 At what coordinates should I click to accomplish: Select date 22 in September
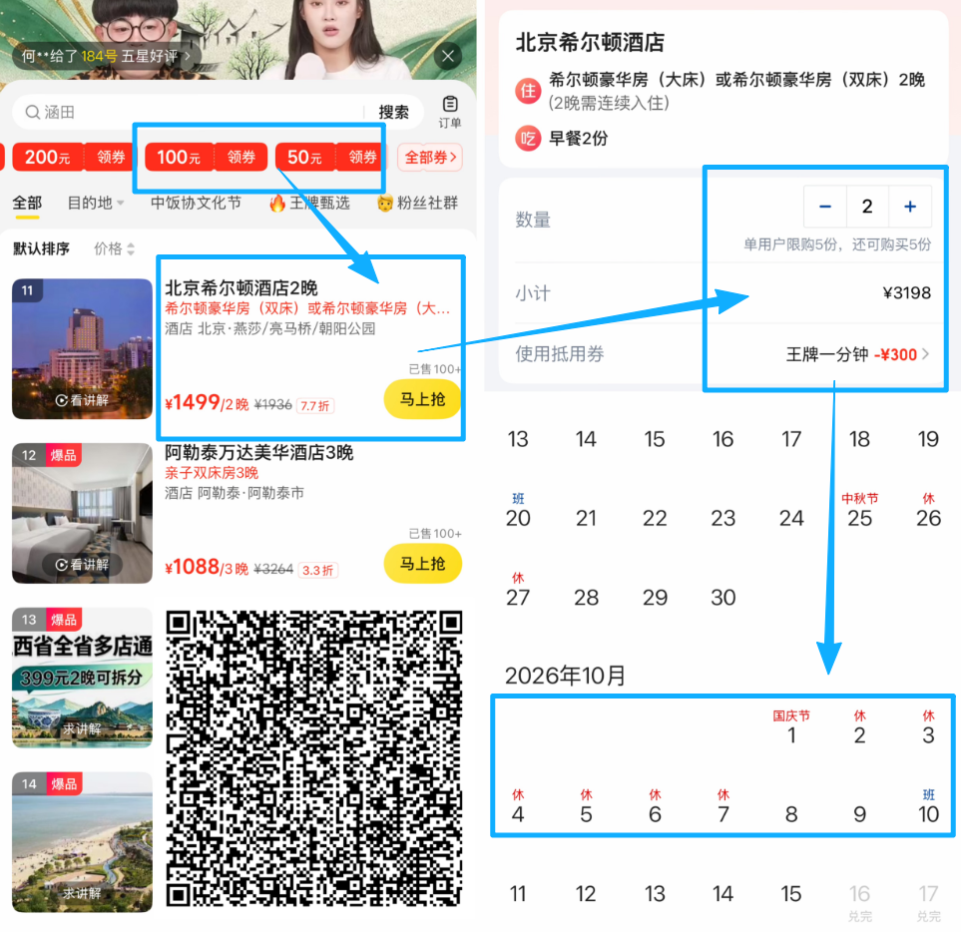(x=655, y=519)
